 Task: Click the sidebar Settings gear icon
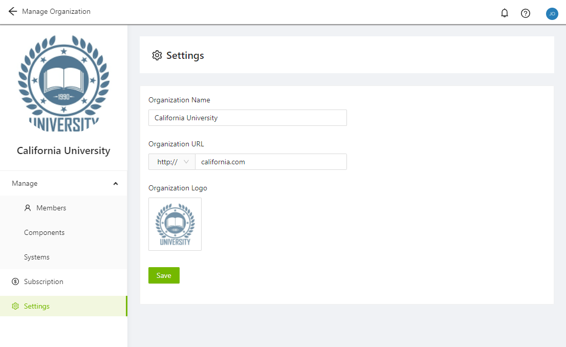(x=15, y=306)
